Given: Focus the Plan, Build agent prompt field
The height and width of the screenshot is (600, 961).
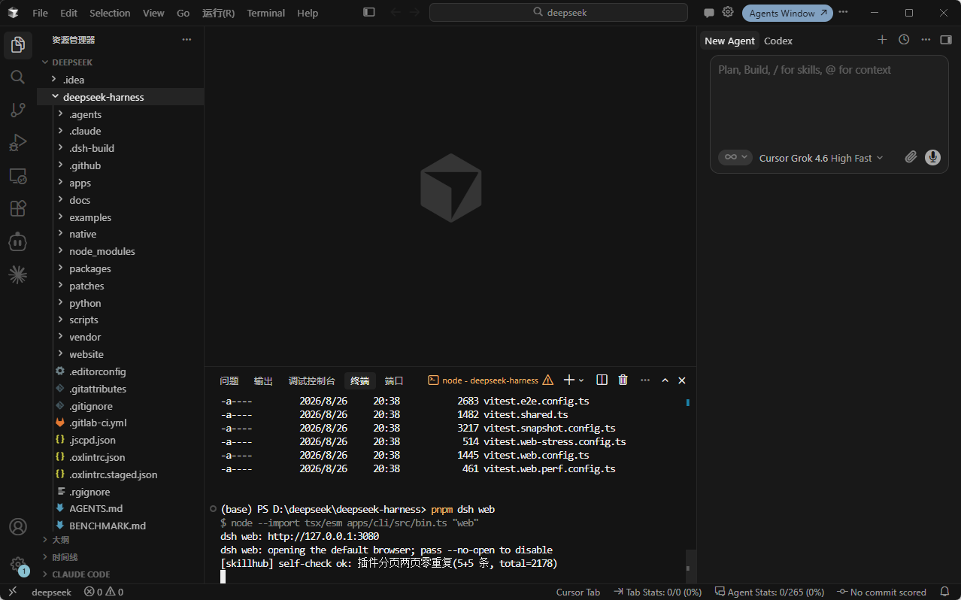Looking at the screenshot, I should pos(829,102).
